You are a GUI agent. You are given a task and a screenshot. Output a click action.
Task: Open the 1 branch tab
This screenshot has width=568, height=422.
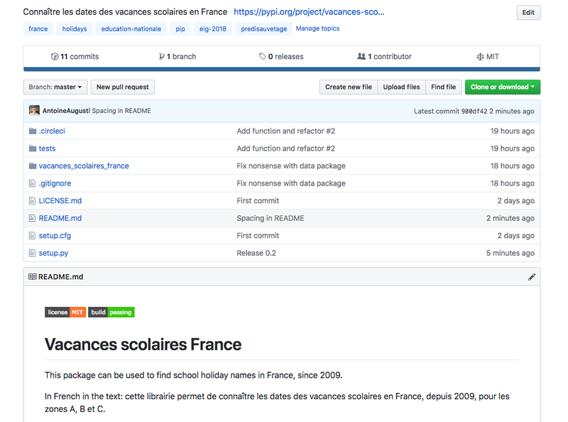(177, 57)
